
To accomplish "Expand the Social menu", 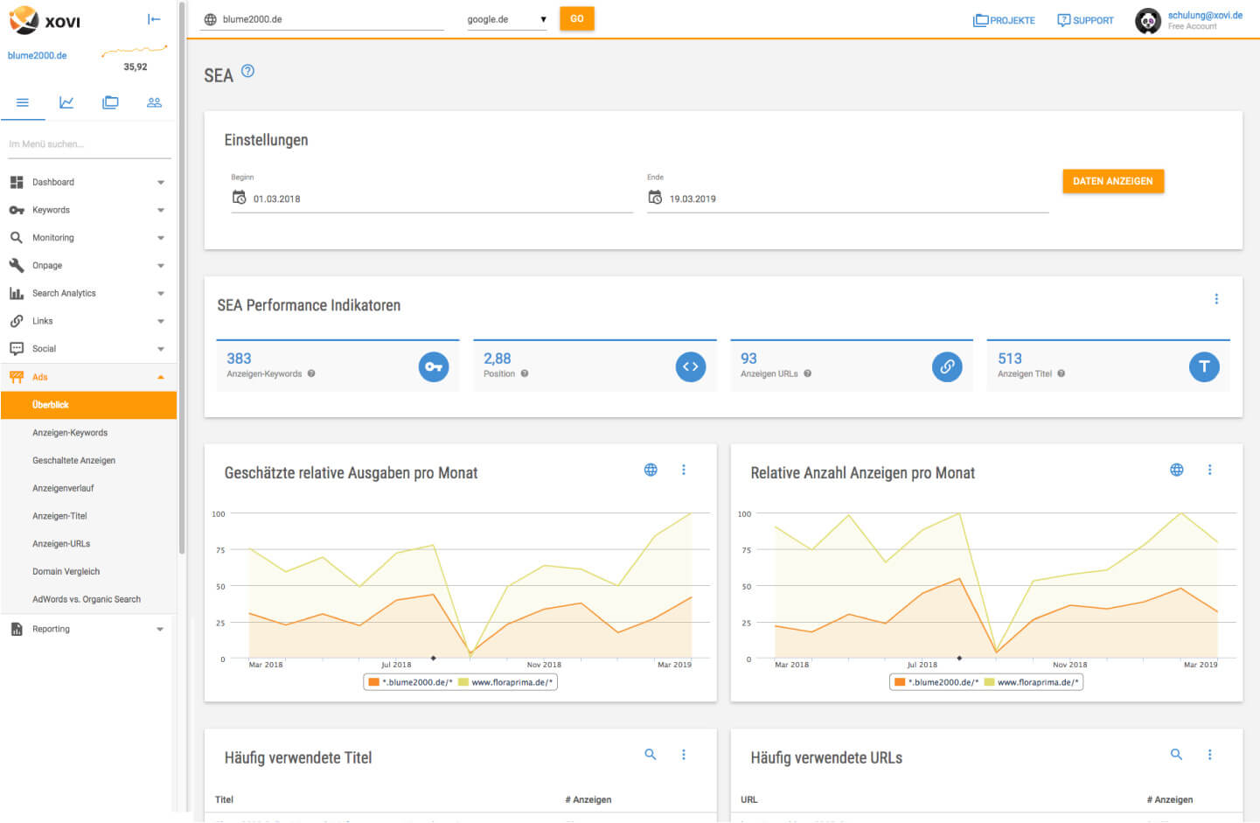I will [88, 349].
